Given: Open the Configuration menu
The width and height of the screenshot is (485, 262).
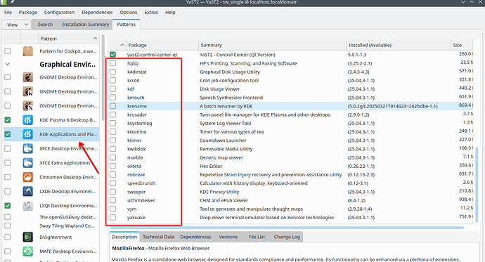Looking at the screenshot, I should (x=59, y=13).
